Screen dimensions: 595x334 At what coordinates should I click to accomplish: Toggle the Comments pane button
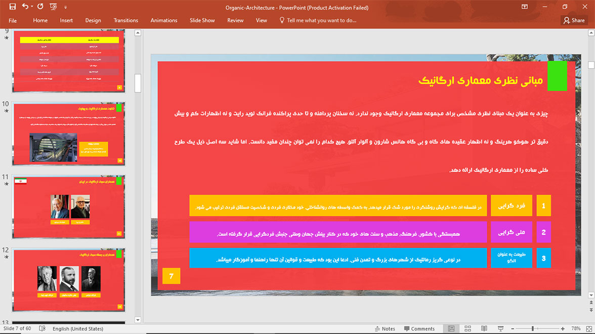(419, 328)
